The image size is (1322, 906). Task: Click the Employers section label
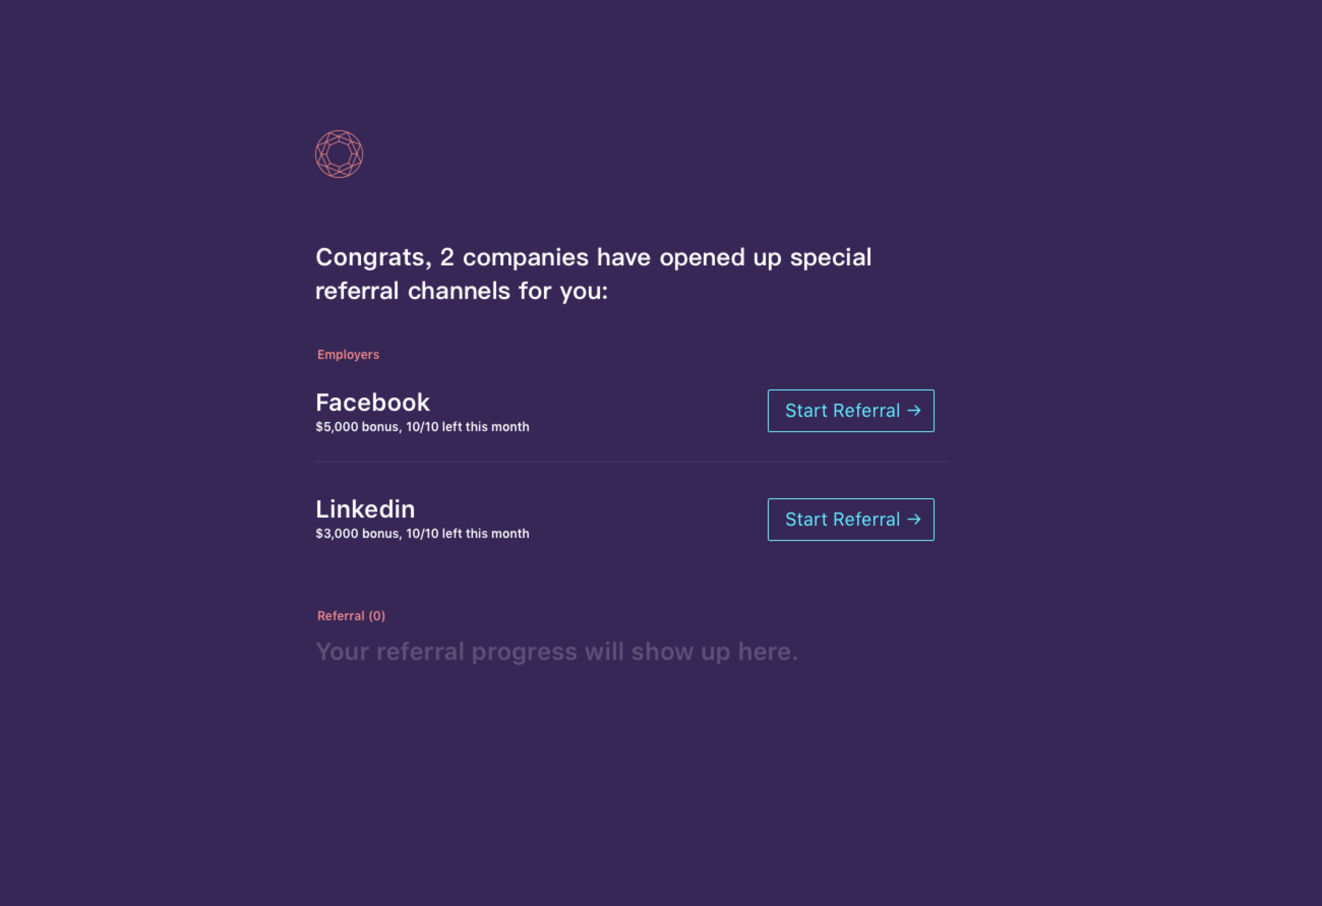[348, 355]
